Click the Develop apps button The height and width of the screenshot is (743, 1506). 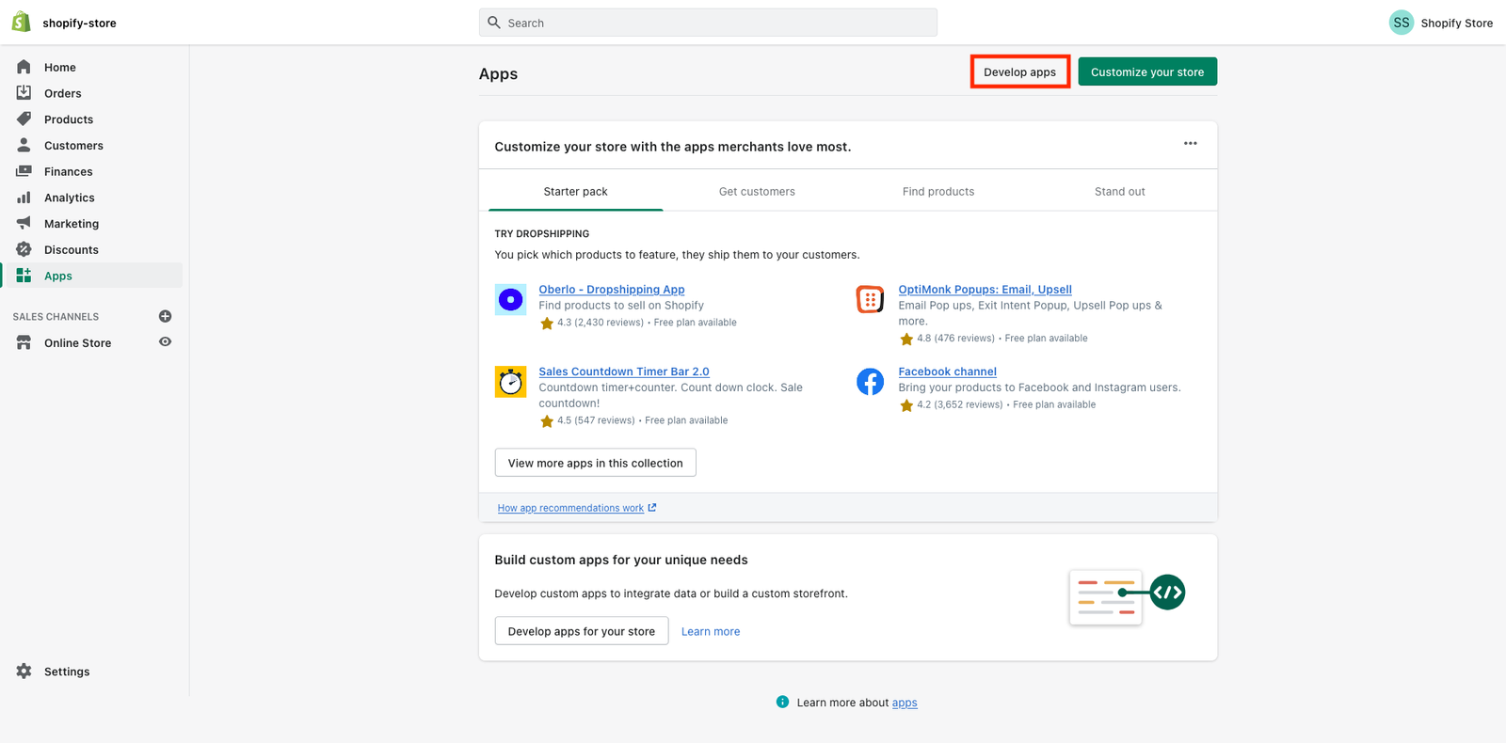coord(1019,72)
